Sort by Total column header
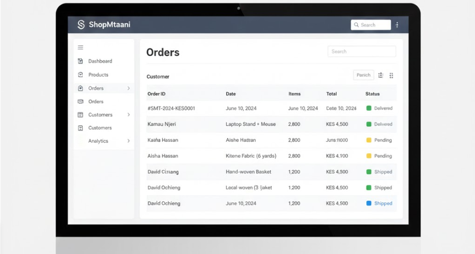 pyautogui.click(x=331, y=94)
